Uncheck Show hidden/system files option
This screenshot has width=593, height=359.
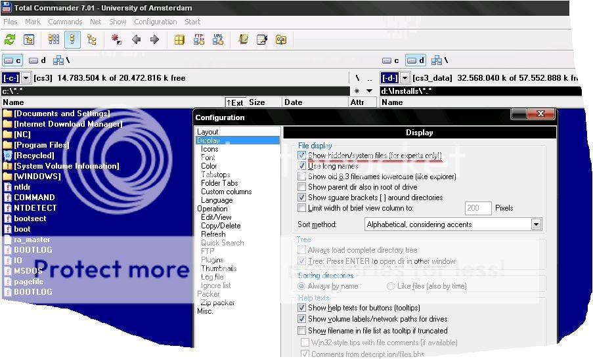[301, 156]
